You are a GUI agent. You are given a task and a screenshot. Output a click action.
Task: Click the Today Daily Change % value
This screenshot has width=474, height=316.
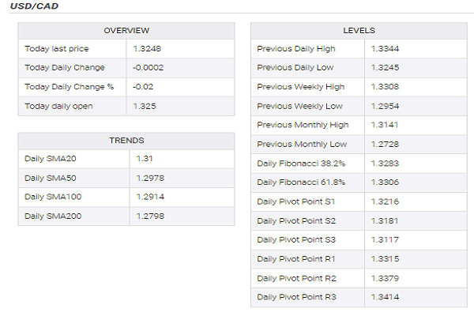pyautogui.click(x=143, y=87)
